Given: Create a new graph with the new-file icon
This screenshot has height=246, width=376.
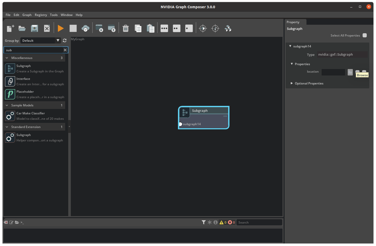Looking at the screenshot, I should point(10,28).
